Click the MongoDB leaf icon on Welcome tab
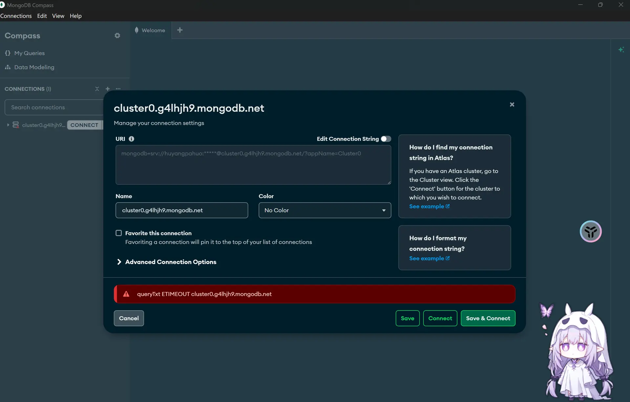This screenshot has width=630, height=402. pyautogui.click(x=136, y=30)
